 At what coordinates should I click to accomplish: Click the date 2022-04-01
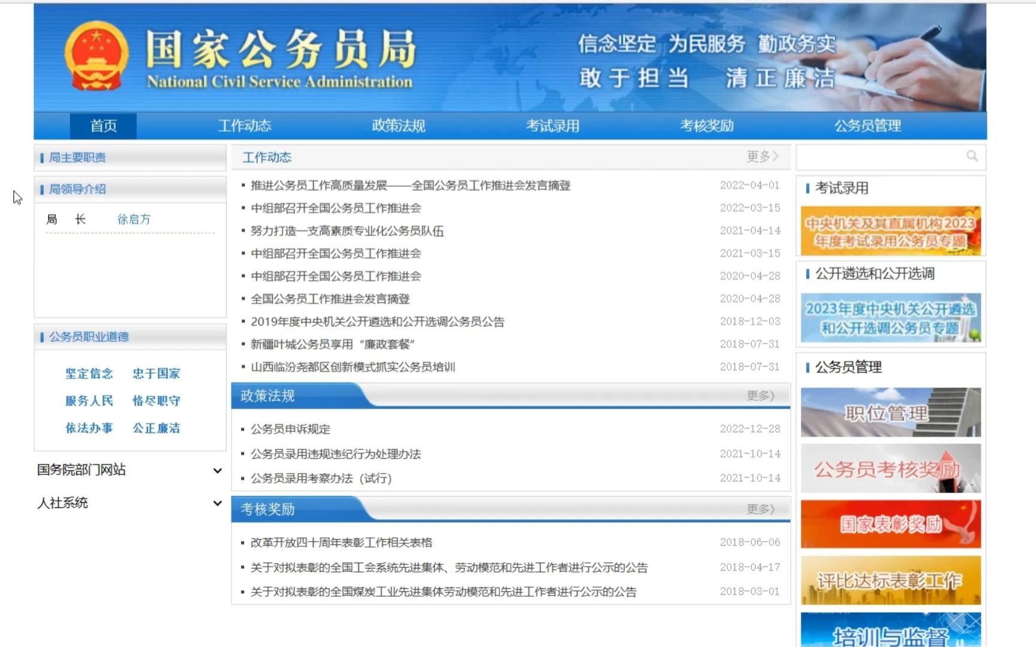pos(750,186)
